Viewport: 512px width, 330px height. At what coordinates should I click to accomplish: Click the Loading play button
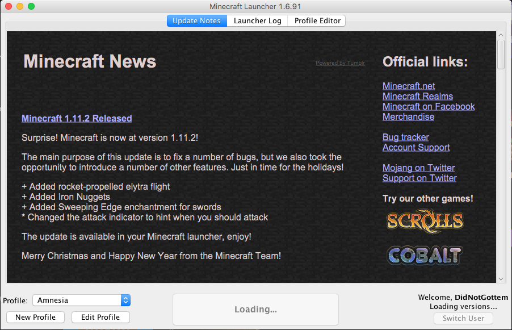point(255,310)
